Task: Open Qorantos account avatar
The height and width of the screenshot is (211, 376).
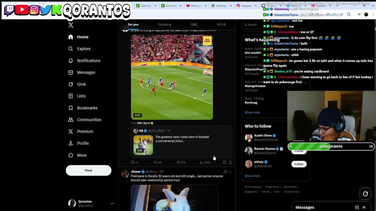Action: click(72, 203)
